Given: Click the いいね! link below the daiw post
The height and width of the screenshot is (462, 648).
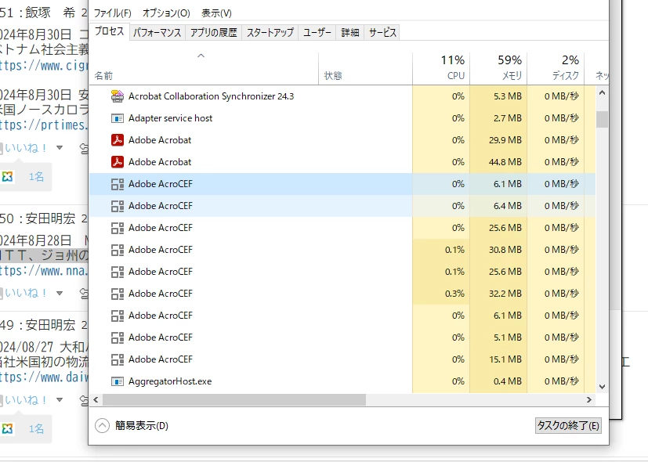Looking at the screenshot, I should (x=26, y=400).
